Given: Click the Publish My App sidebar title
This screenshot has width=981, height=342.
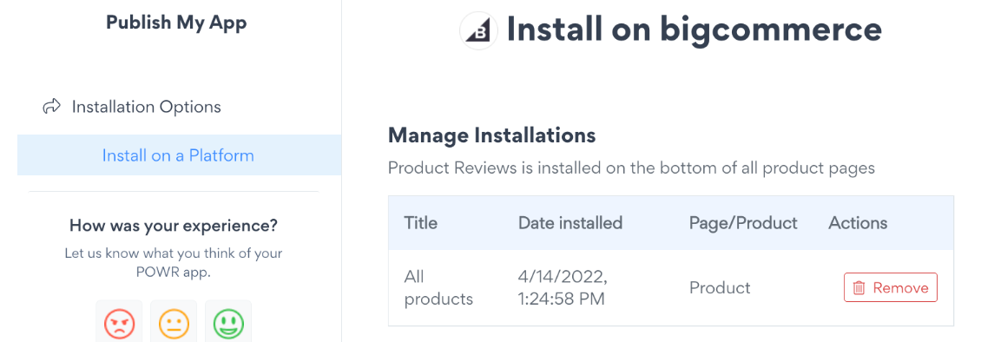Looking at the screenshot, I should tap(176, 23).
